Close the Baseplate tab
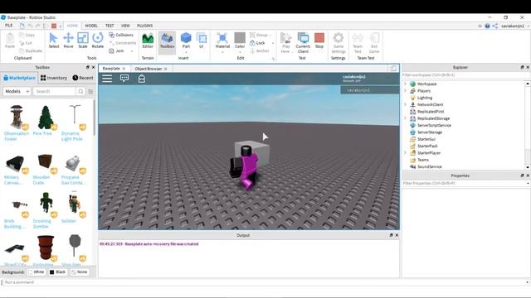 click(x=124, y=69)
